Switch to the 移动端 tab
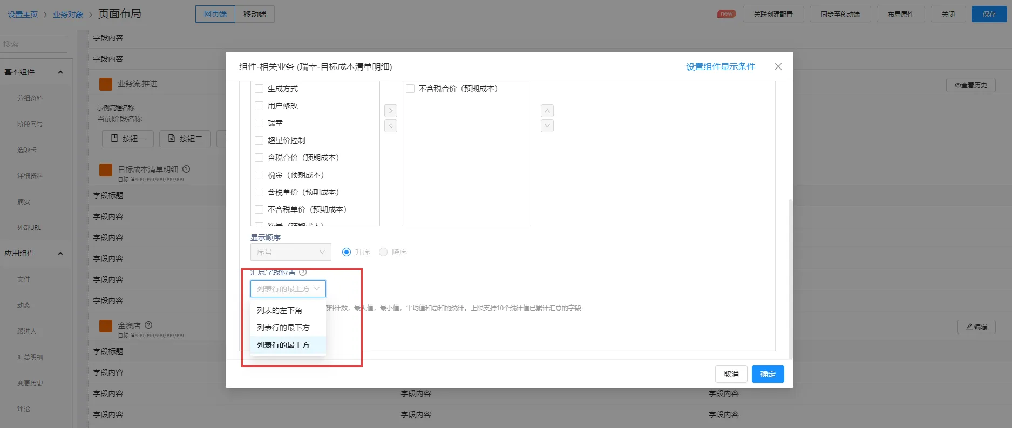Image resolution: width=1012 pixels, height=428 pixels. click(255, 14)
